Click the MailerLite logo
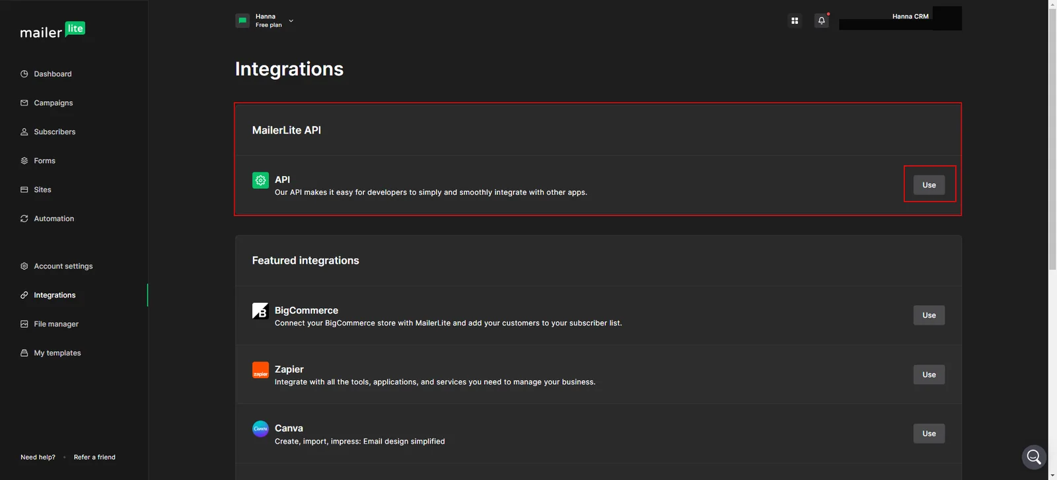Screen dimensions: 1057x480 click(52, 30)
